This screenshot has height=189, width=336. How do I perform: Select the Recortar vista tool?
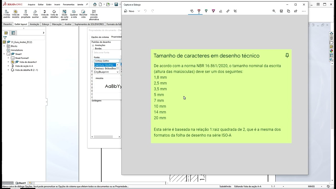(x=83, y=14)
